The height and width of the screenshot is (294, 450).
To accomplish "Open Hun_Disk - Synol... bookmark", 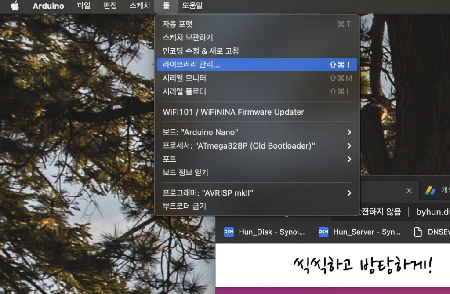I will tap(264, 232).
